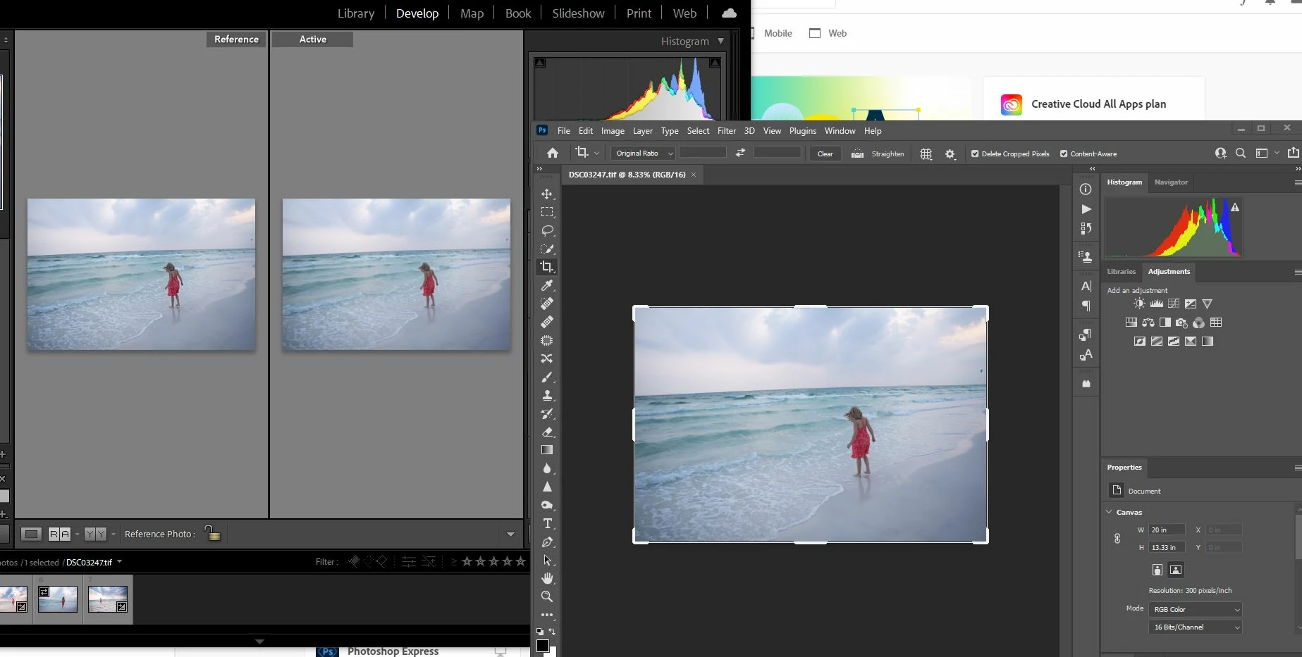Add a Photo Filter adjustment
Screen dimensions: 1302x657
tap(1182, 323)
